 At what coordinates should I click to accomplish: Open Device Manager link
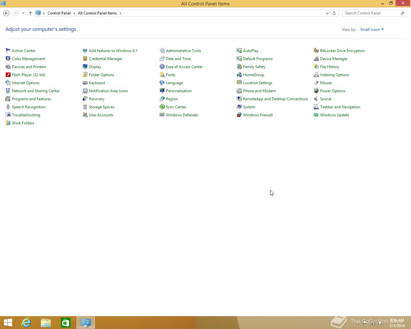coord(334,58)
